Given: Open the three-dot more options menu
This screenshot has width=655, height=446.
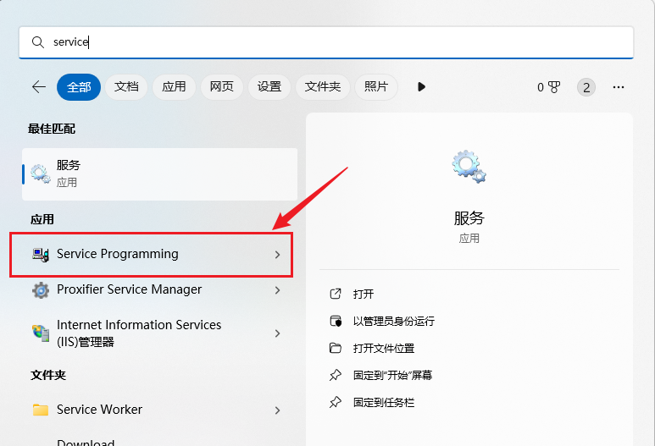Looking at the screenshot, I should tap(618, 87).
